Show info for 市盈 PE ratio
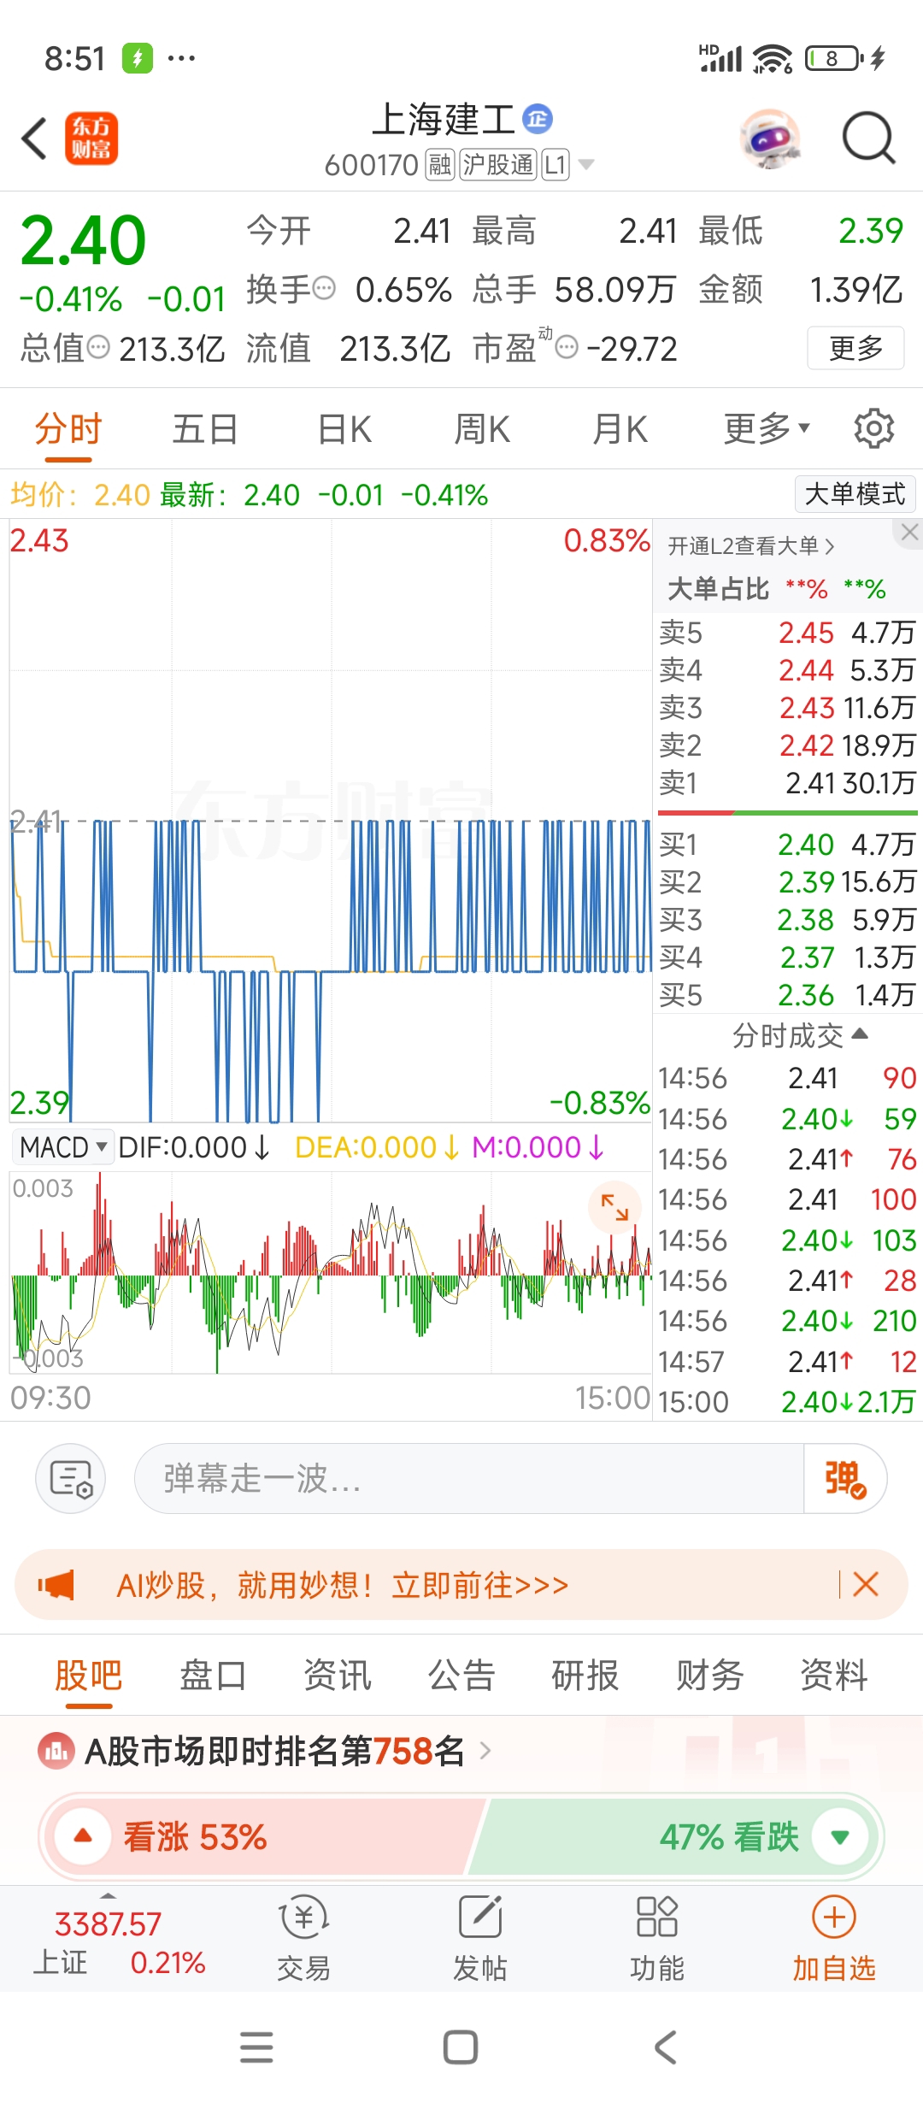This screenshot has width=923, height=2103. (x=567, y=347)
